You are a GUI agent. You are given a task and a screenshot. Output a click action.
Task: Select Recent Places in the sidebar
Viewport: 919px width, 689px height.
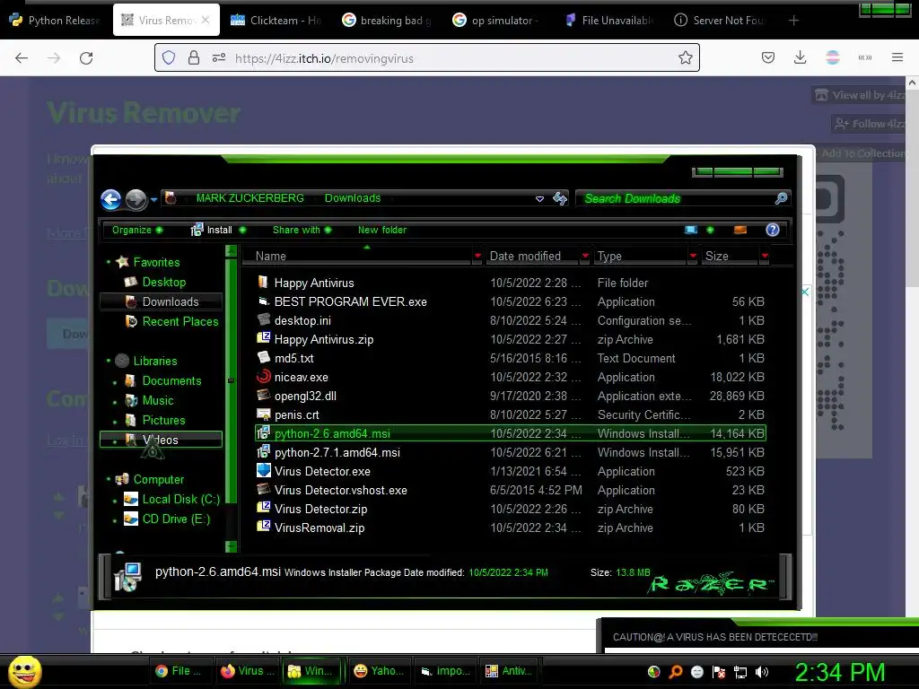point(171,321)
